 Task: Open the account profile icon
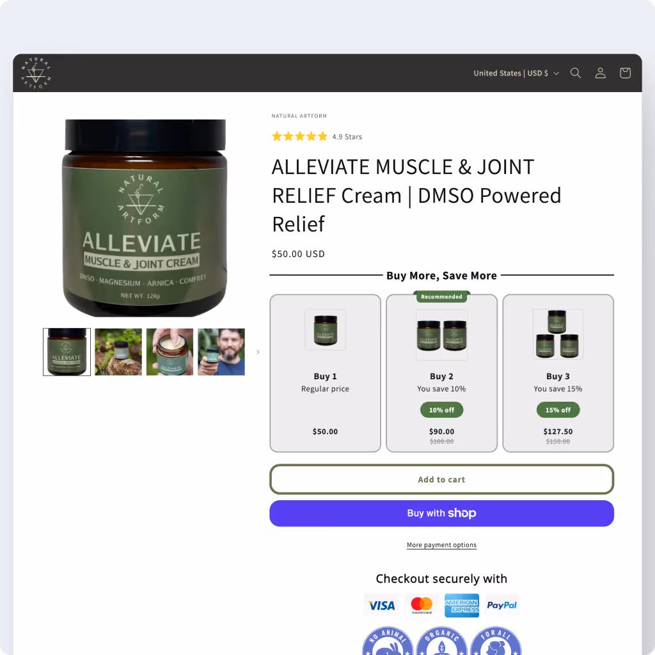point(600,73)
